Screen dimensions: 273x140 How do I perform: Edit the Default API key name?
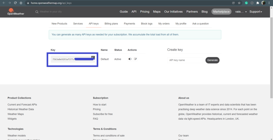(135, 59)
